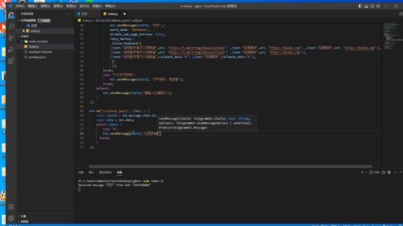Select the node terminal label
Viewport: 403px width, 226px height.
375,172
